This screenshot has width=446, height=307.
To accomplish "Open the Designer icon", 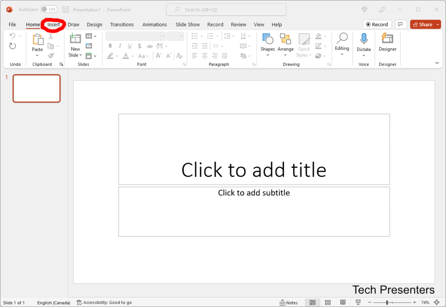I will [387, 38].
